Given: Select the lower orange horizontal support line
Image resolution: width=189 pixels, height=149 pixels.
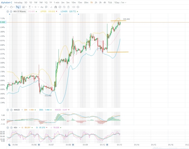Looking at the screenshot, I should pyautogui.click(x=118, y=52).
